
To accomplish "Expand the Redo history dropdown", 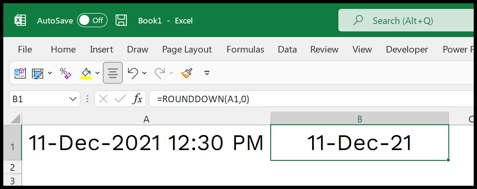I will click(171, 73).
